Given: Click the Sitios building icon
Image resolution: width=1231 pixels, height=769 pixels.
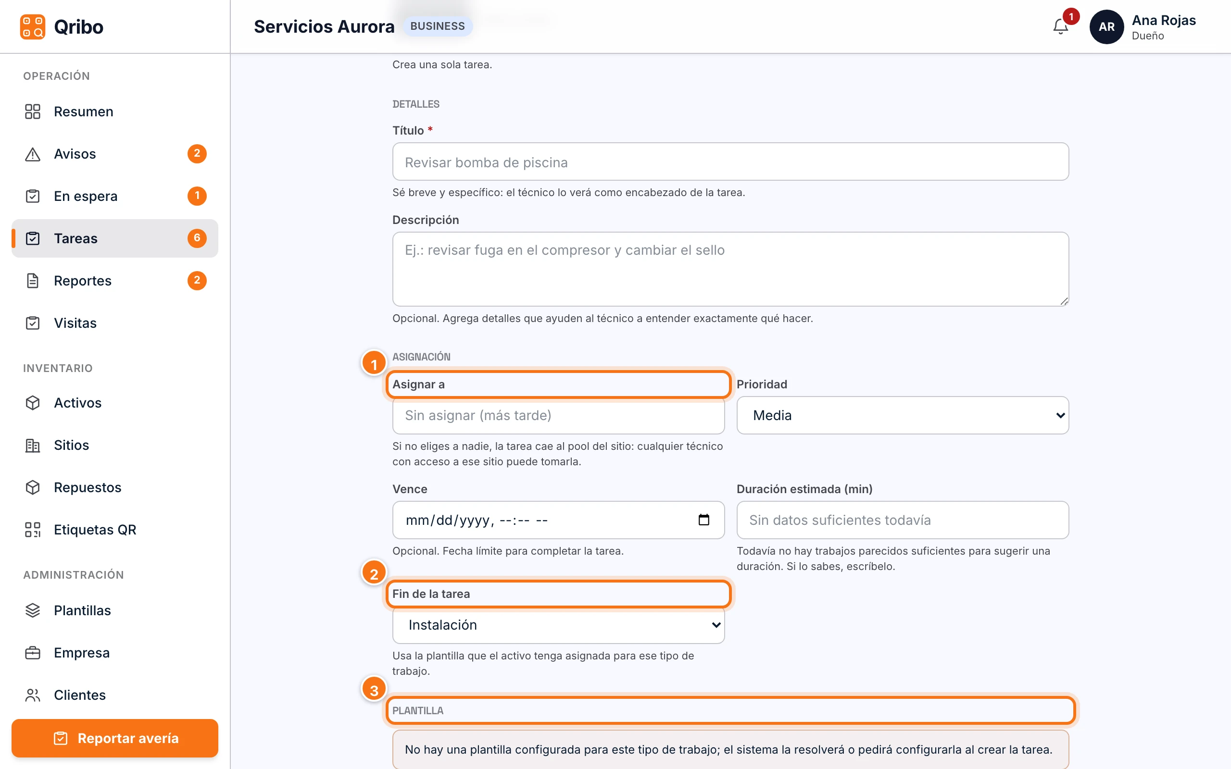Looking at the screenshot, I should (33, 445).
